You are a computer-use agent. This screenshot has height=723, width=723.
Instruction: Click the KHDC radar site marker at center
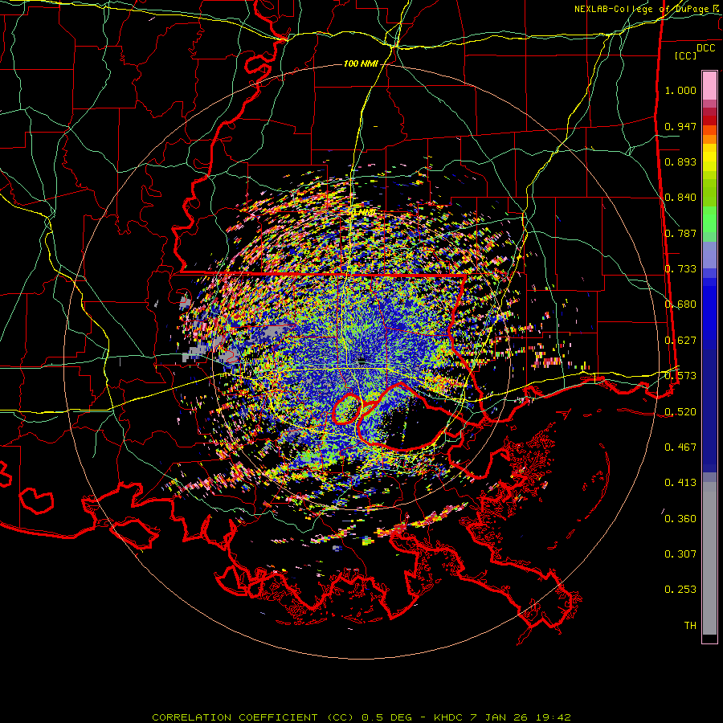(362, 361)
